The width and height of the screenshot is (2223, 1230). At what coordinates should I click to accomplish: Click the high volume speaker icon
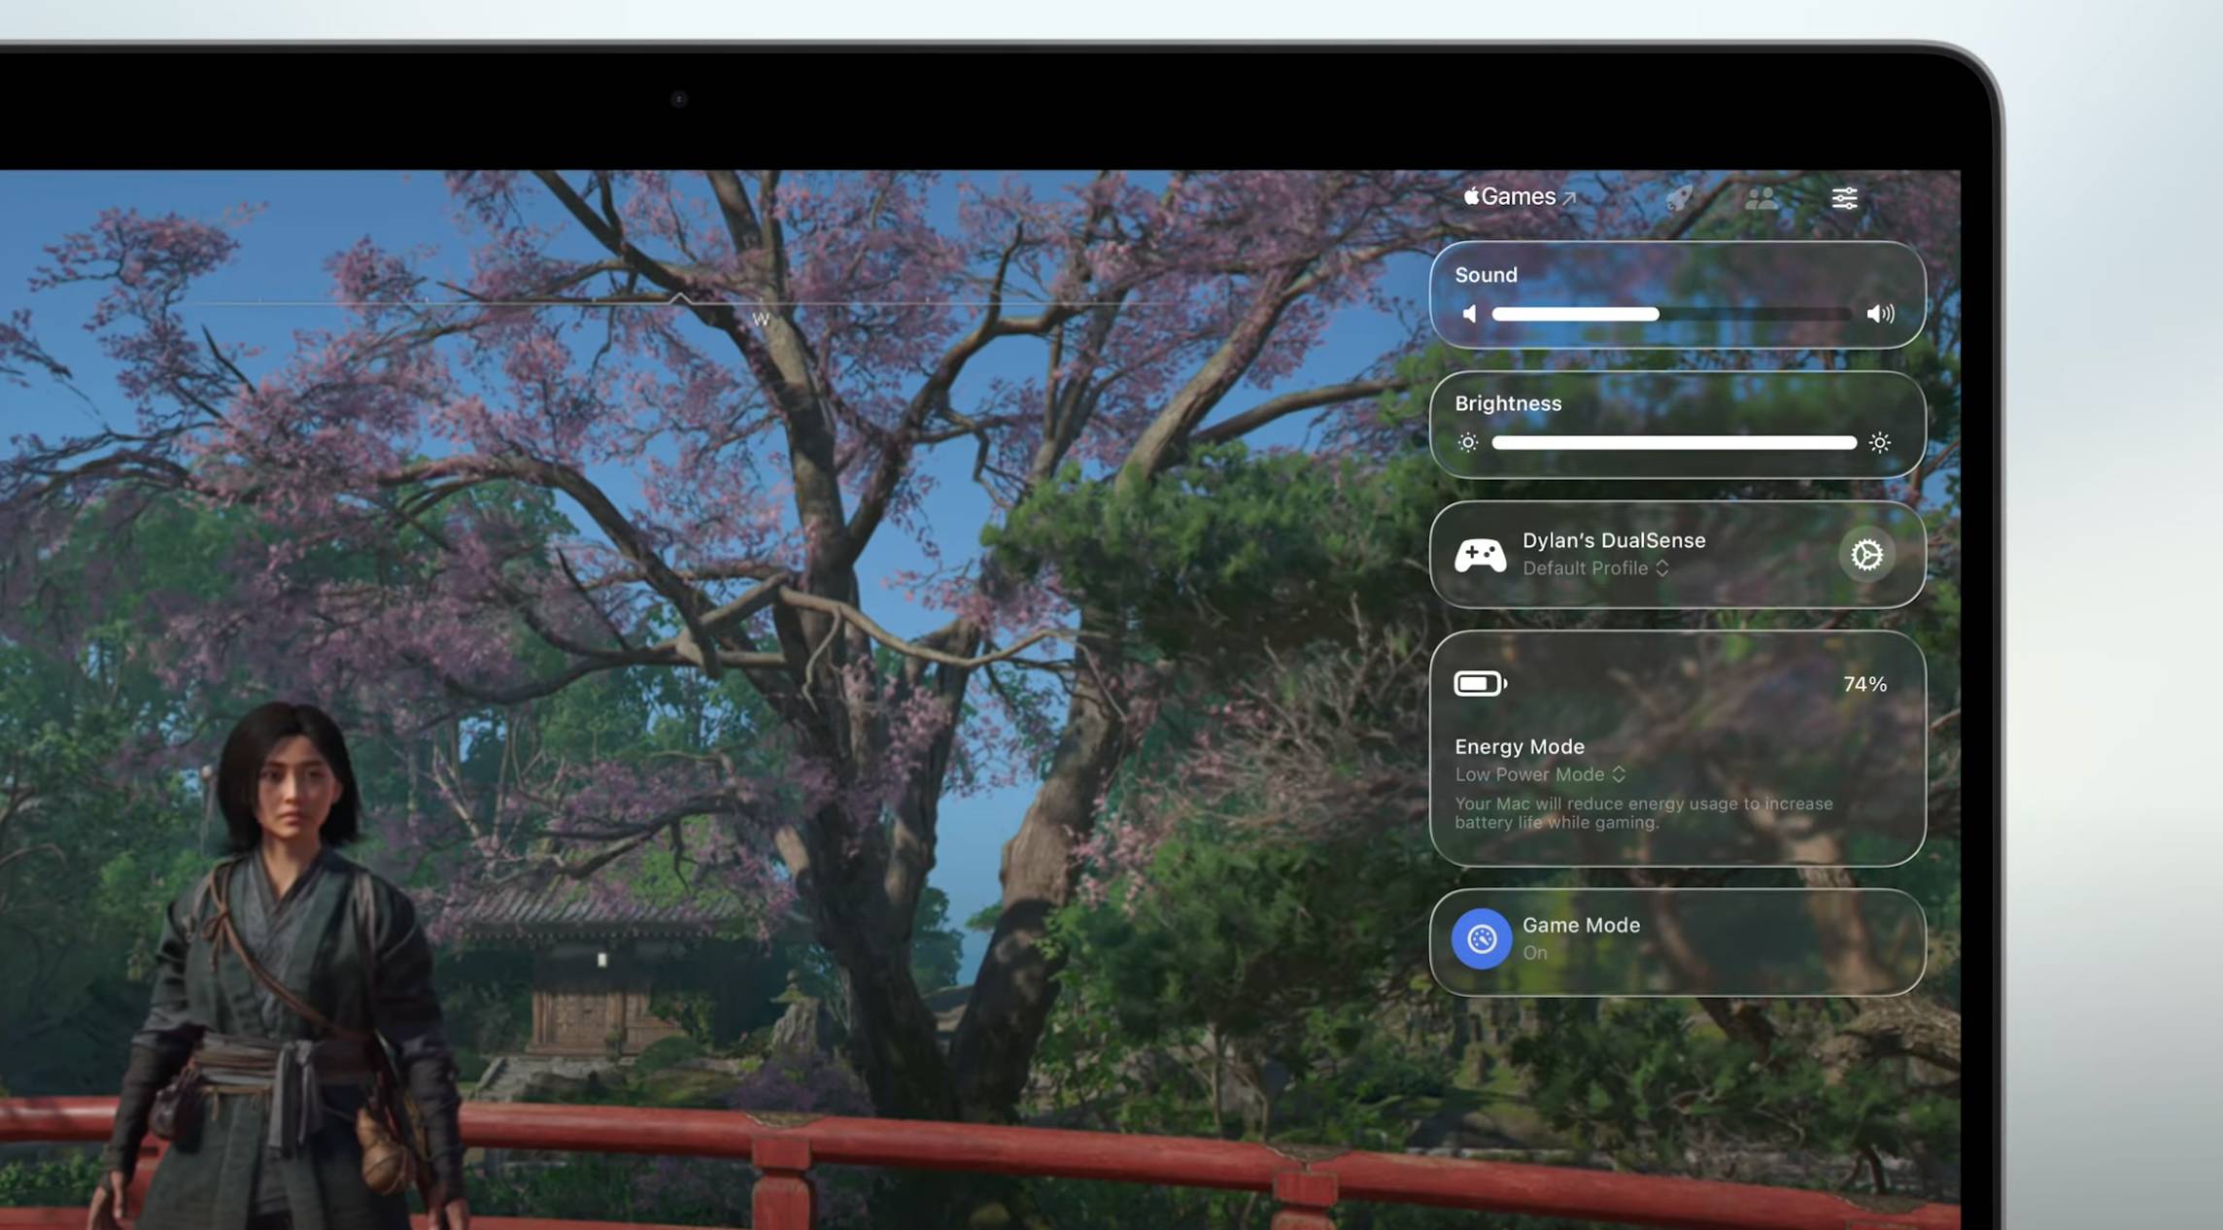(1880, 314)
